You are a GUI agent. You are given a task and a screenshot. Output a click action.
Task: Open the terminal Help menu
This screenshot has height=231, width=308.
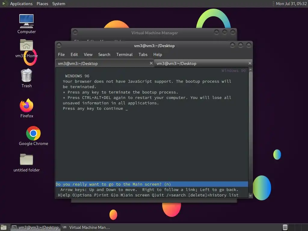pos(158,55)
